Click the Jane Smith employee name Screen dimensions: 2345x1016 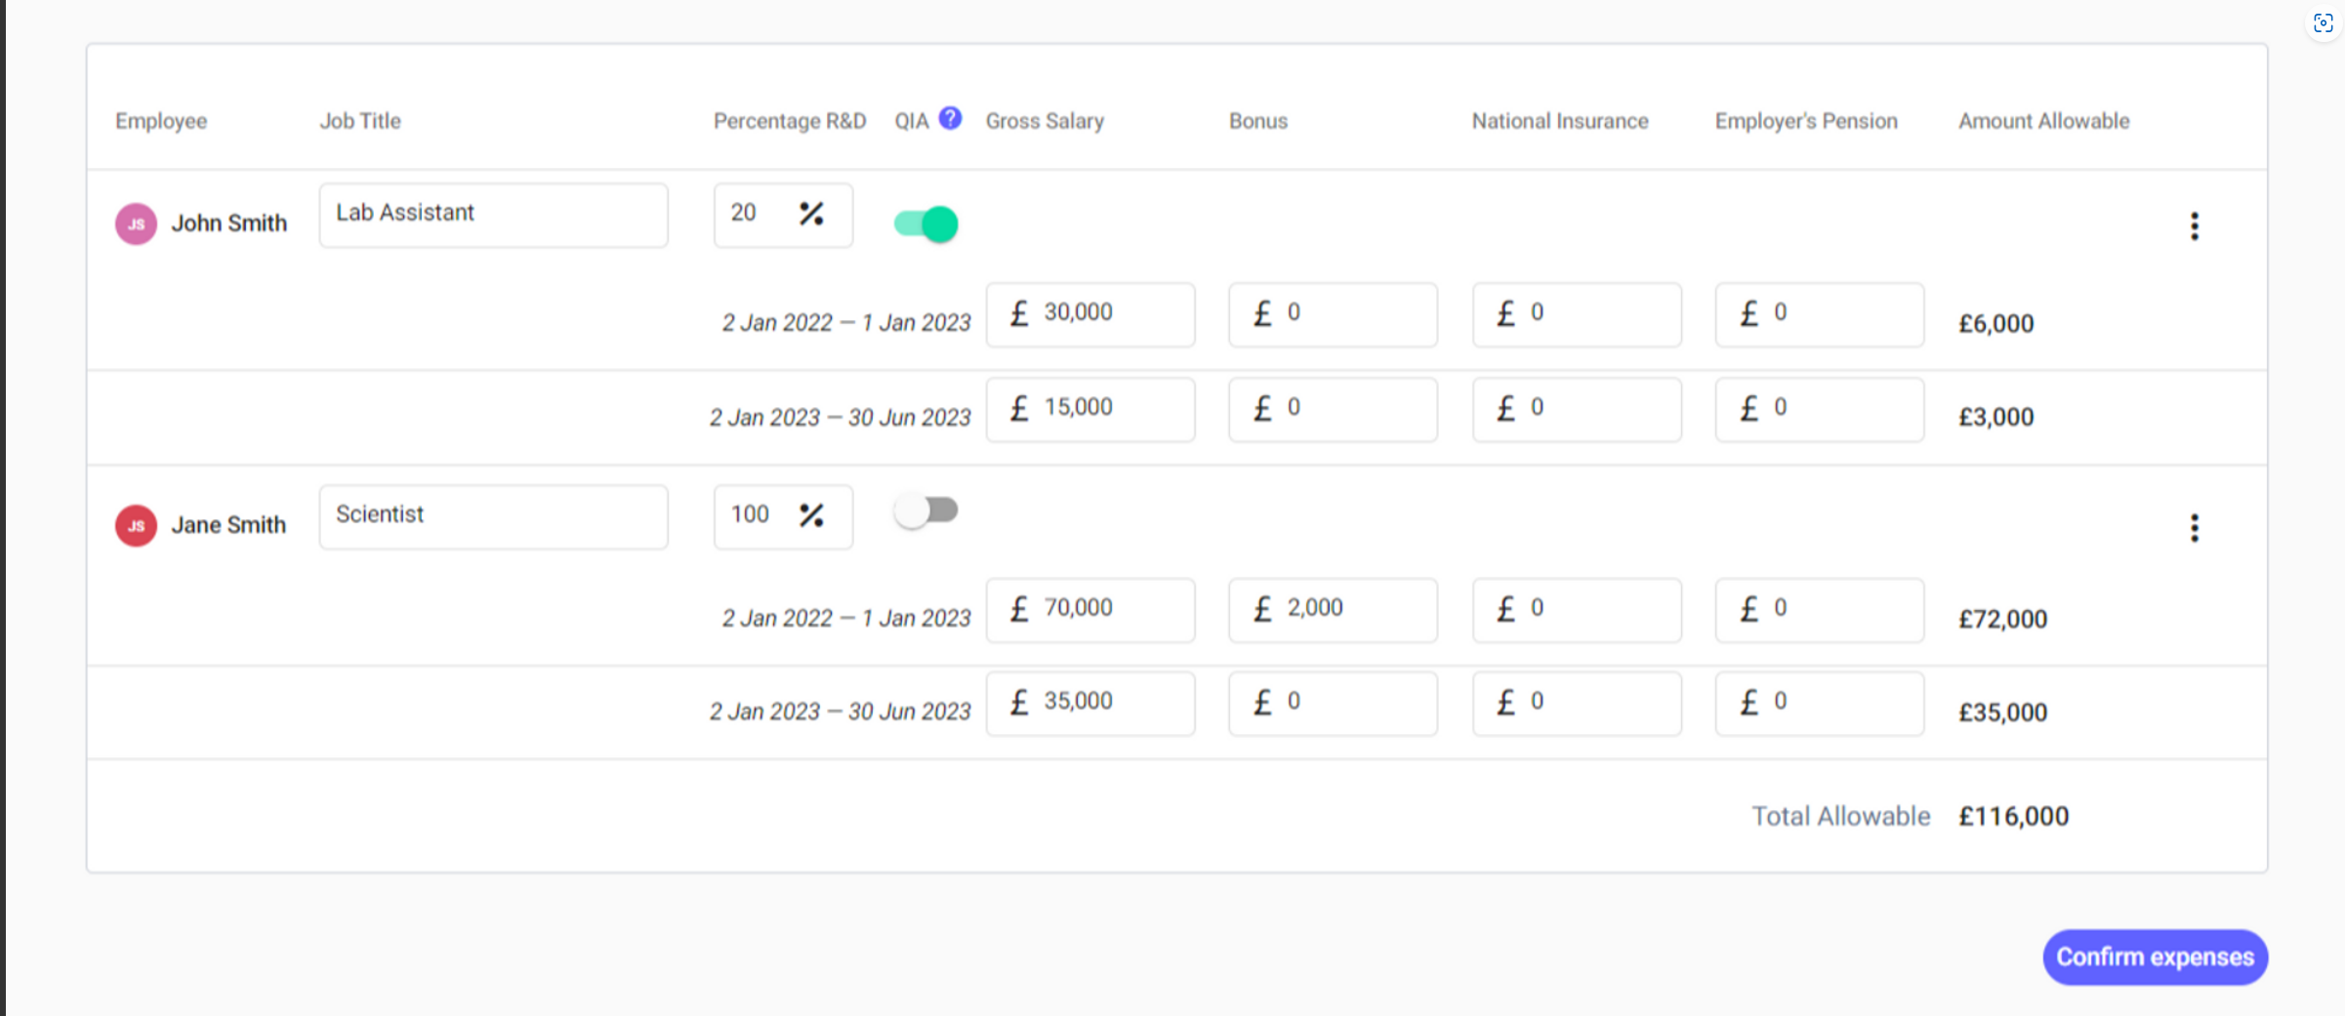tap(229, 526)
